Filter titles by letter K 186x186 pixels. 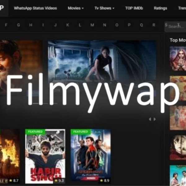coord(68,25)
